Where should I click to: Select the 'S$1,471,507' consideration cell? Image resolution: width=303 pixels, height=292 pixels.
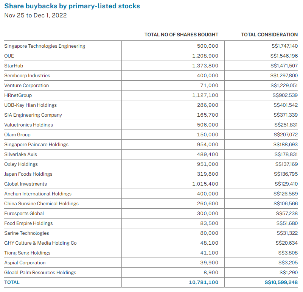click(284, 66)
